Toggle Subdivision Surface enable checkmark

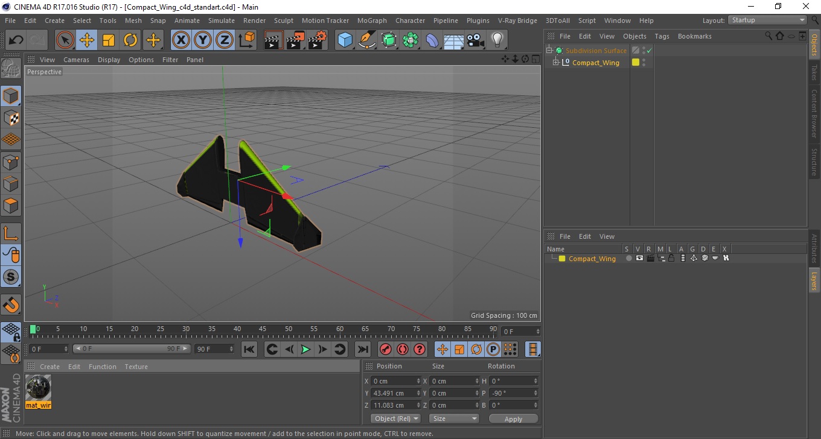[649, 51]
